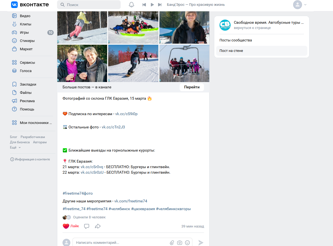Select Пост на стене tab
The height and width of the screenshot is (246, 333).
point(262,51)
